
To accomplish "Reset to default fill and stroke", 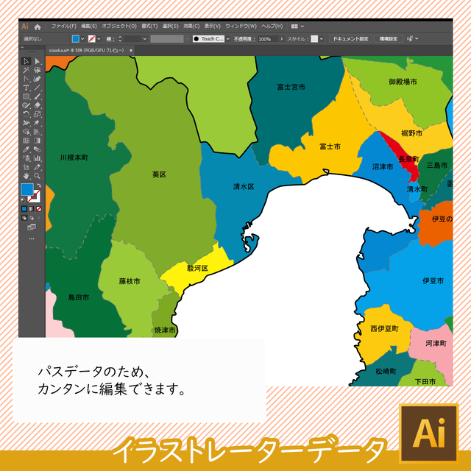I will click(23, 199).
